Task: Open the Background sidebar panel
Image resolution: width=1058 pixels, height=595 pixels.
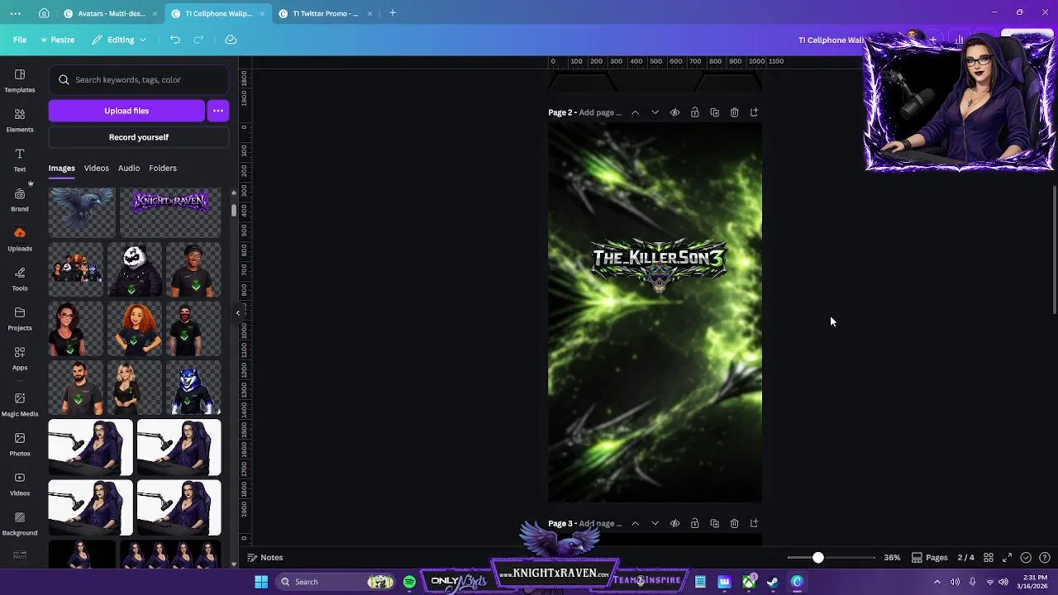Action: coord(20,523)
